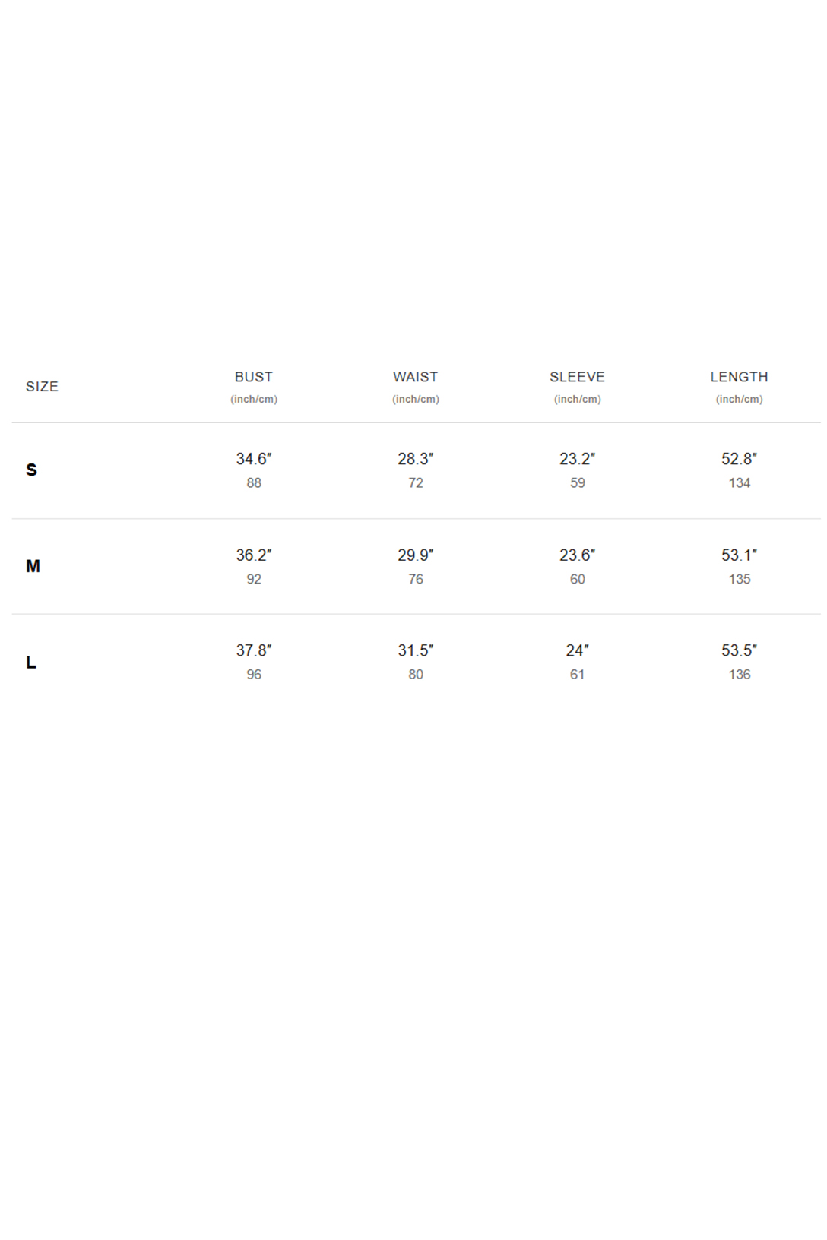Click the 23.6" sleeve value for M
This screenshot has height=1240, width=827.
(578, 555)
